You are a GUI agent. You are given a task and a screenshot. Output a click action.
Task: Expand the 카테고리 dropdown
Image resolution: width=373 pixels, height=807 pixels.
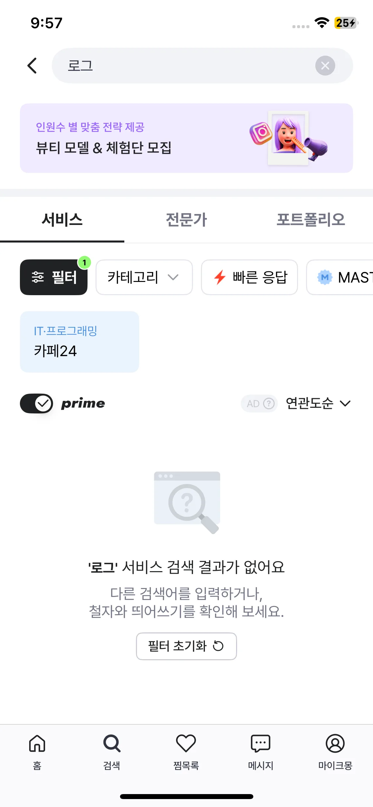pyautogui.click(x=144, y=277)
